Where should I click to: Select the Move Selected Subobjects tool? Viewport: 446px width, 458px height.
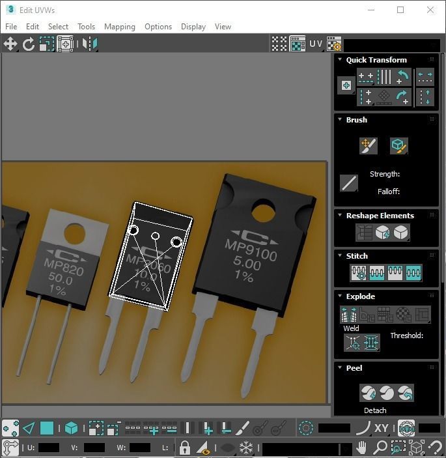(10, 44)
